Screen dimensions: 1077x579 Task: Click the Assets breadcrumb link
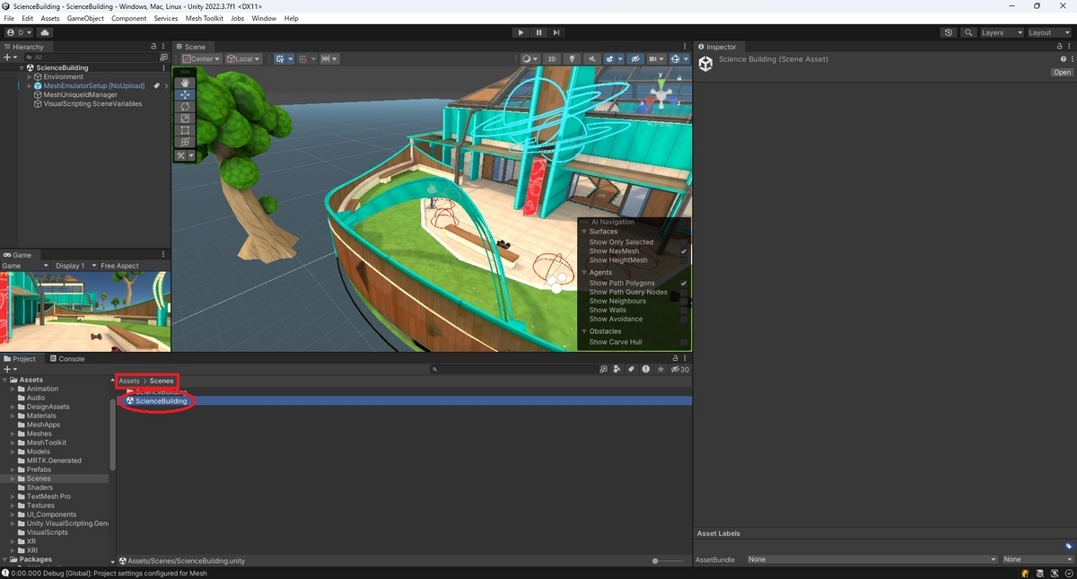(x=130, y=381)
